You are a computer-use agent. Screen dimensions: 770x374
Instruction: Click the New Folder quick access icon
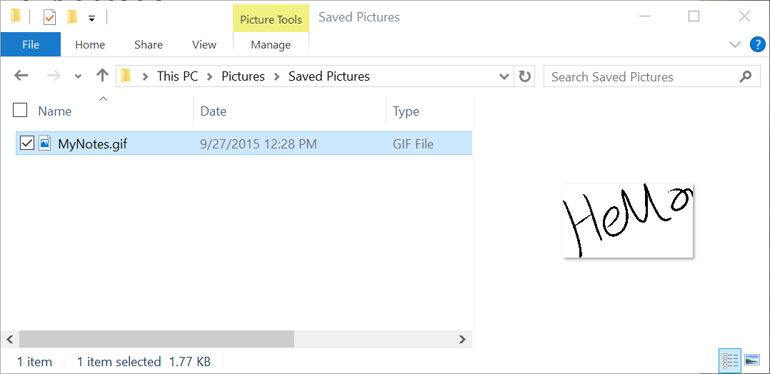point(72,18)
